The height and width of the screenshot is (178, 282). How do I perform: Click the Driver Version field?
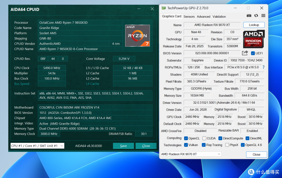tap(224, 103)
